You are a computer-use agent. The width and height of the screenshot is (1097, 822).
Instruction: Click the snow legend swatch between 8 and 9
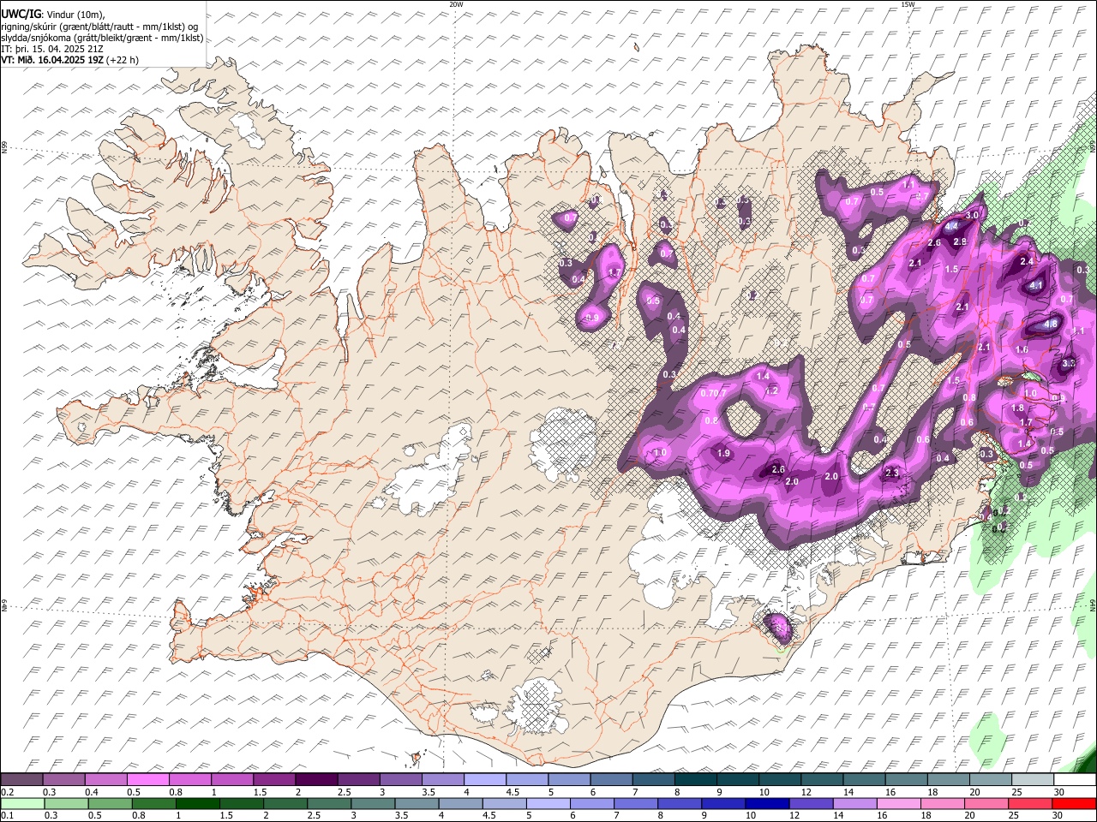tap(696, 779)
